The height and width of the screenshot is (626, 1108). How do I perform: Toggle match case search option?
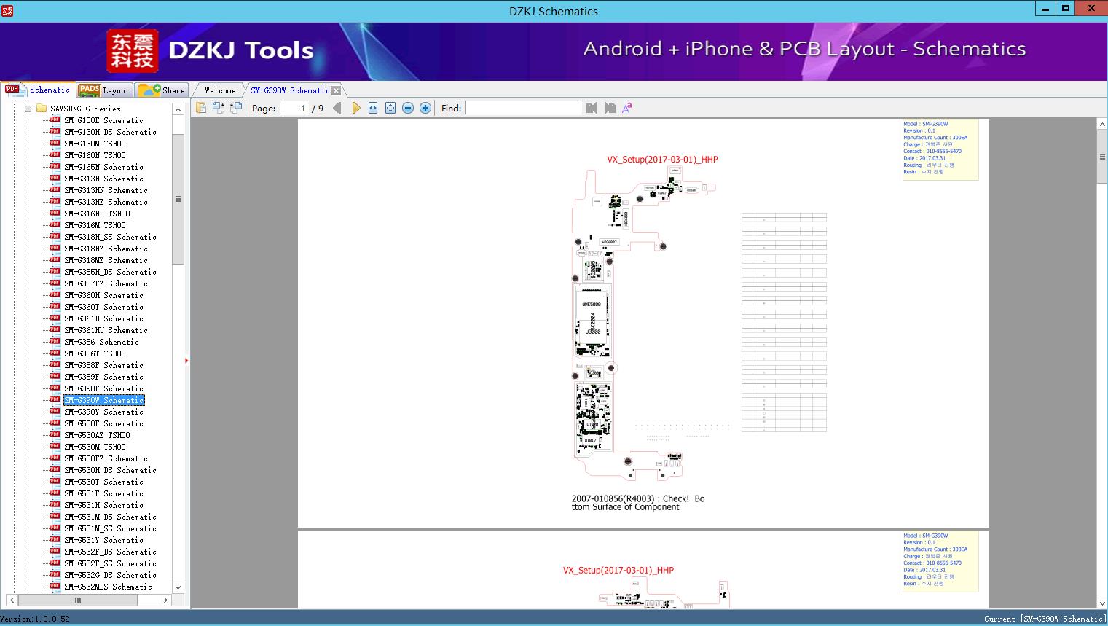626,108
